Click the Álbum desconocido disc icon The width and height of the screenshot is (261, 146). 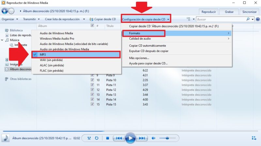[x=7, y=69]
